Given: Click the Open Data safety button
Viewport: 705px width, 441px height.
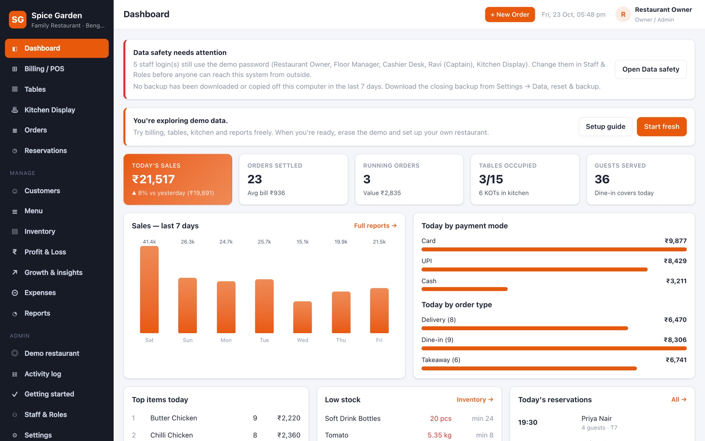Looking at the screenshot, I should [x=651, y=69].
